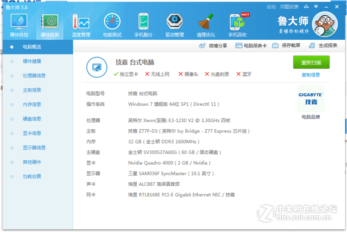Click 生成报表 text label

pyautogui.click(x=328, y=46)
